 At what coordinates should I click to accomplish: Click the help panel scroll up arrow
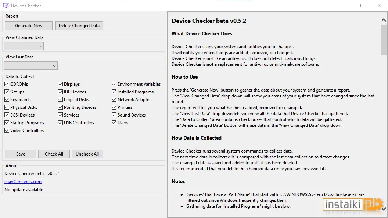pos(384,20)
